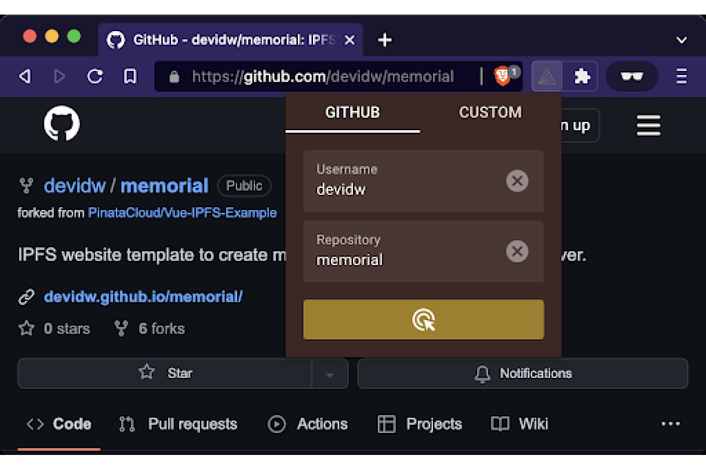706x470 pixels.
Task: Go forward with the browser forward arrow
Action: coord(59,76)
